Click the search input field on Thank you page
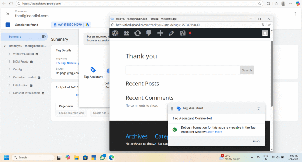This screenshot has height=162, width=302. [183, 70]
